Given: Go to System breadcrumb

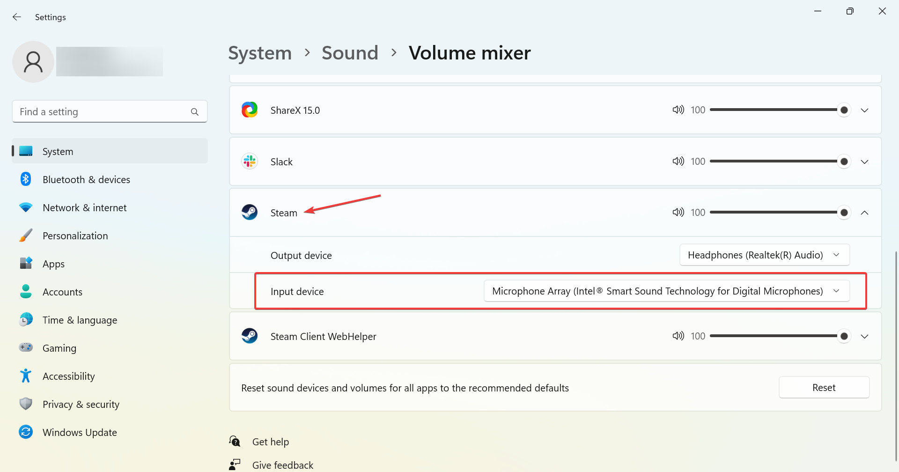Looking at the screenshot, I should point(260,53).
